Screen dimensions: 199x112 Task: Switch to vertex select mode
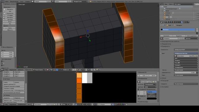[x=73, y=70]
